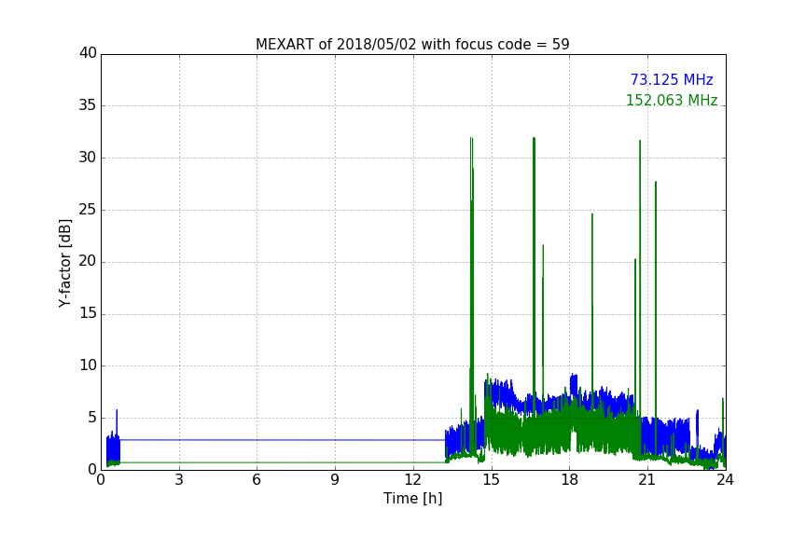
Task: Click the y-axis tick label '5'
Action: pyautogui.click(x=92, y=418)
